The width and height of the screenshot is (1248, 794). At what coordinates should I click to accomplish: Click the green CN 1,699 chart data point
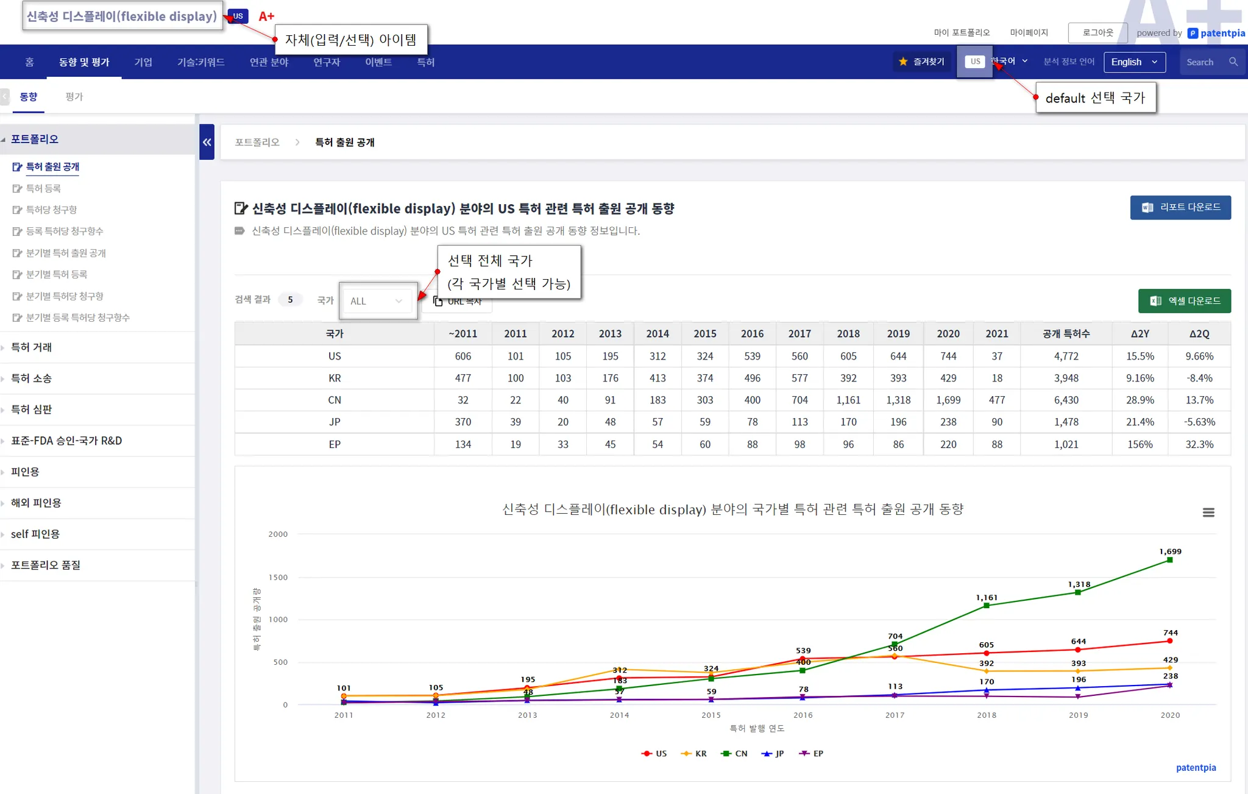tap(1169, 560)
